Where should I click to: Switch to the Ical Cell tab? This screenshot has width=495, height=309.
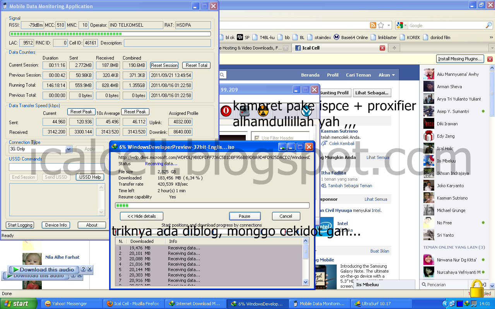point(340,48)
